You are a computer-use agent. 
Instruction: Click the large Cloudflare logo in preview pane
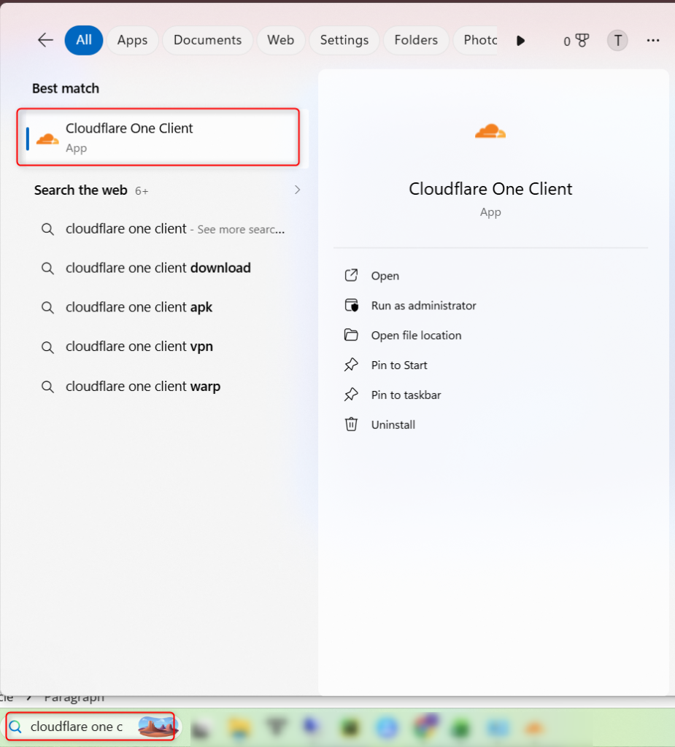490,131
